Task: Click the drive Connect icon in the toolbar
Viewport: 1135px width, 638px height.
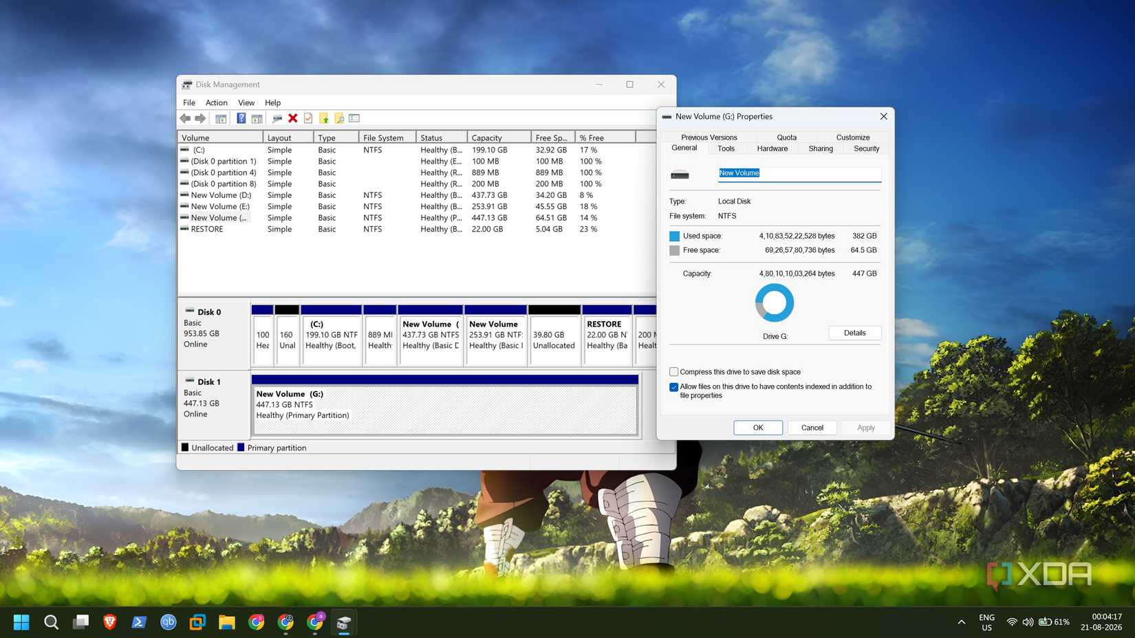Action: [277, 118]
